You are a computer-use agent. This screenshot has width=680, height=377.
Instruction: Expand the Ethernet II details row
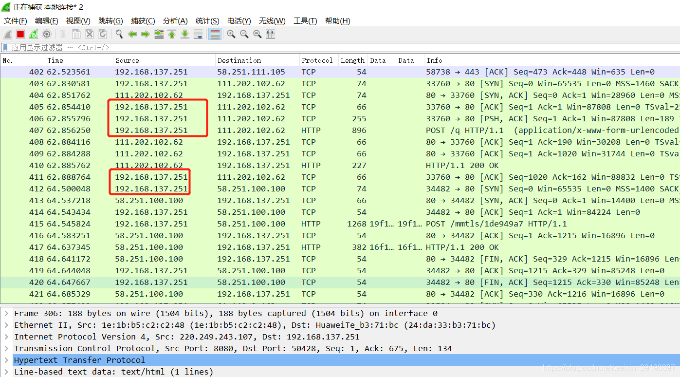tap(6, 325)
